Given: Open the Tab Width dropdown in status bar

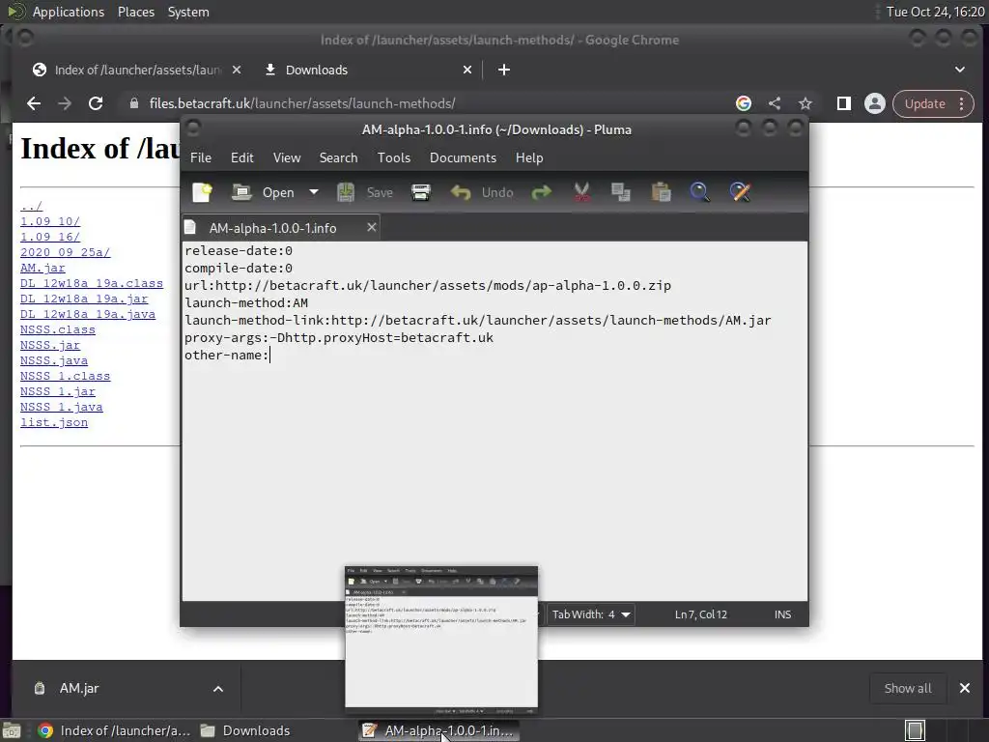Looking at the screenshot, I should point(591,614).
